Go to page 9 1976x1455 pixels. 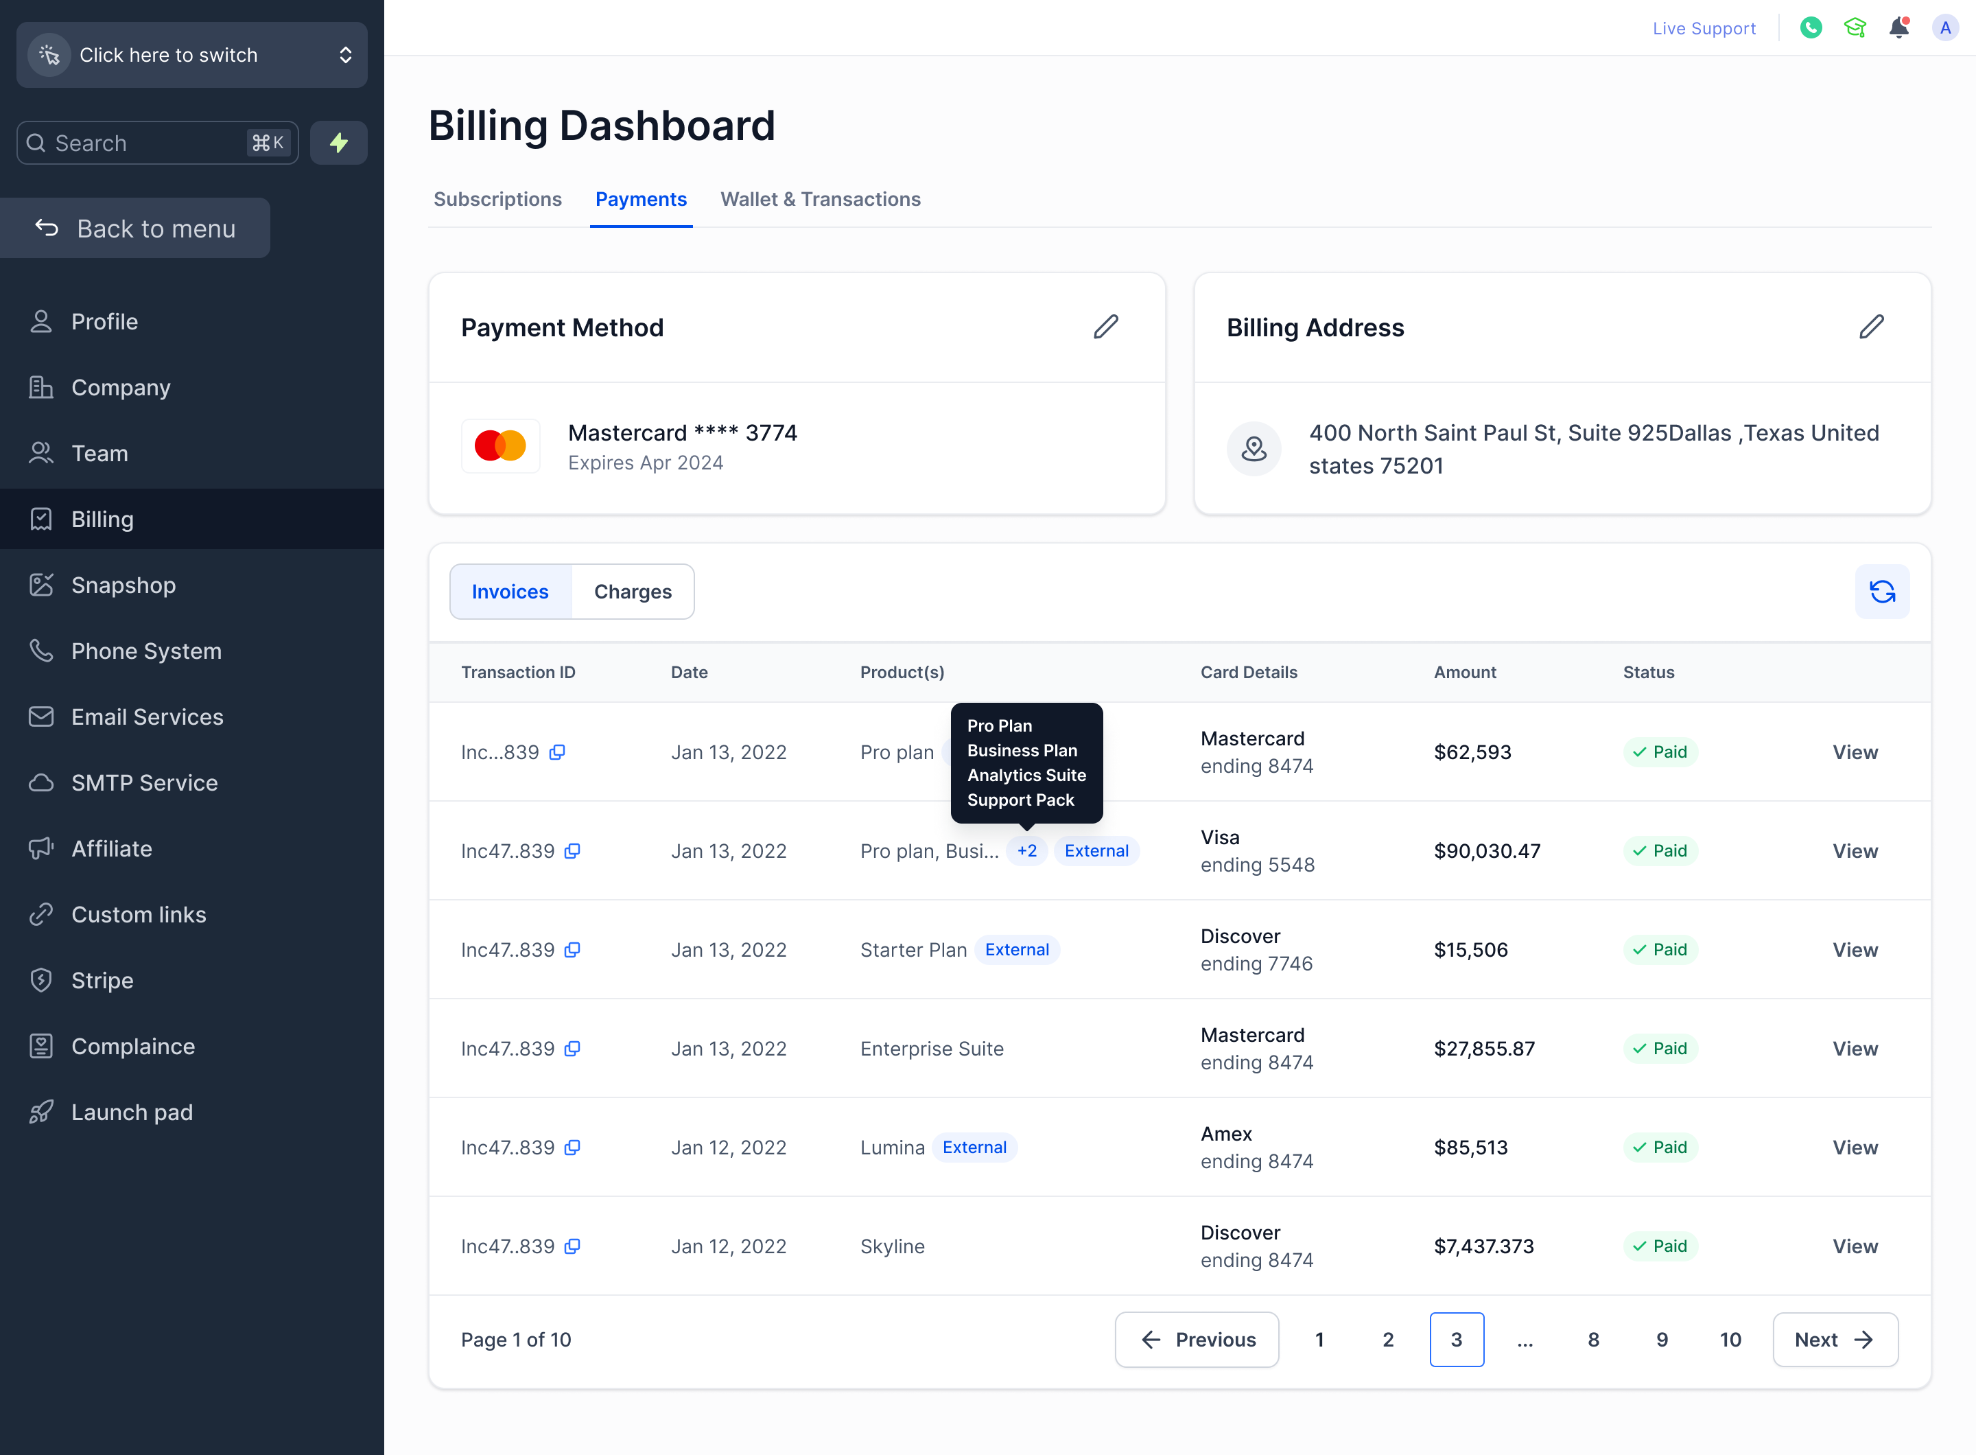coord(1662,1340)
